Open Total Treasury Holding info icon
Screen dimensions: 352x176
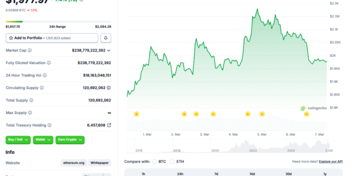click(49, 125)
